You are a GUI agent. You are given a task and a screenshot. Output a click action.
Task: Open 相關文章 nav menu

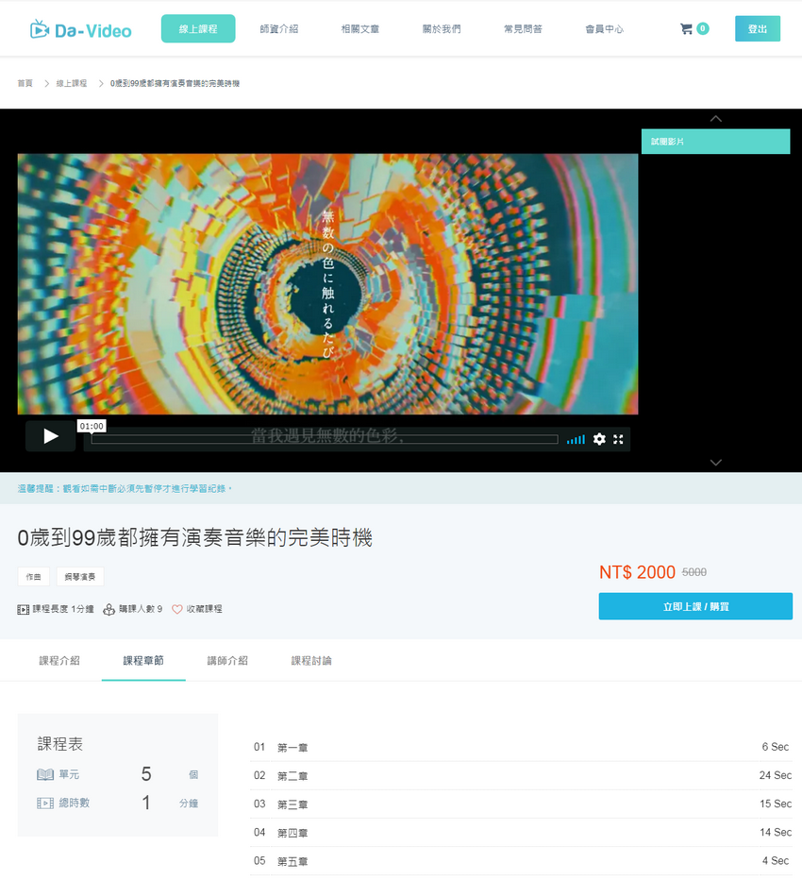pos(360,28)
